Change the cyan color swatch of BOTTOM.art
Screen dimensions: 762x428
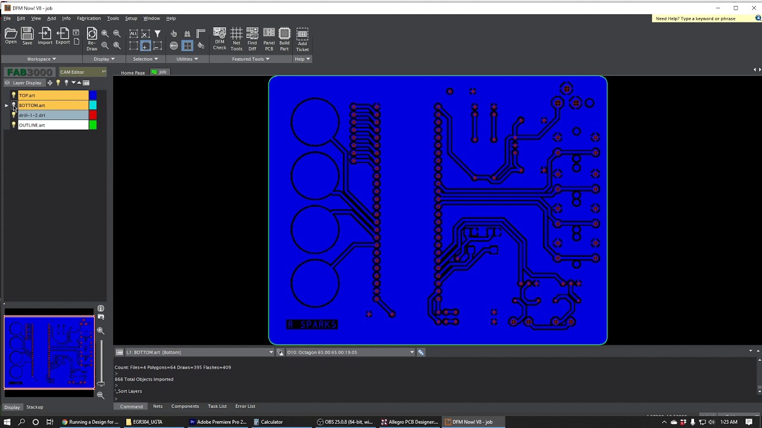pos(93,105)
